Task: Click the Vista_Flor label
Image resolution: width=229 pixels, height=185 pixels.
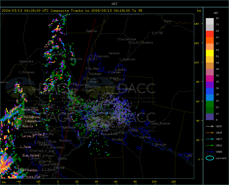Action: pyautogui.click(x=33, y=177)
